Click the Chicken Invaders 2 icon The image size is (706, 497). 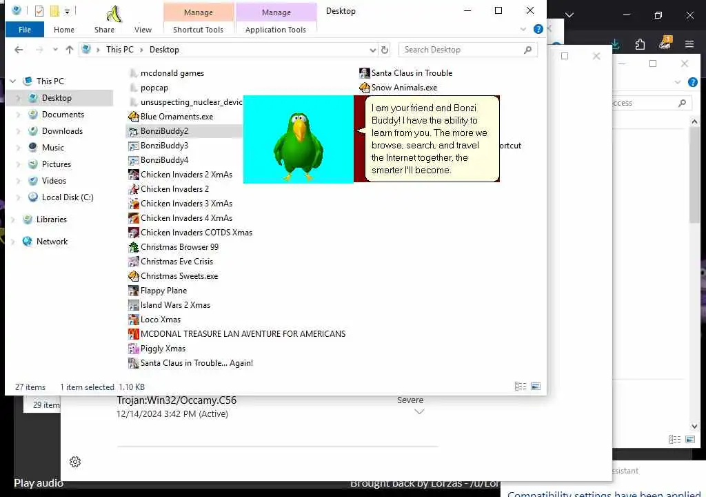tap(133, 189)
